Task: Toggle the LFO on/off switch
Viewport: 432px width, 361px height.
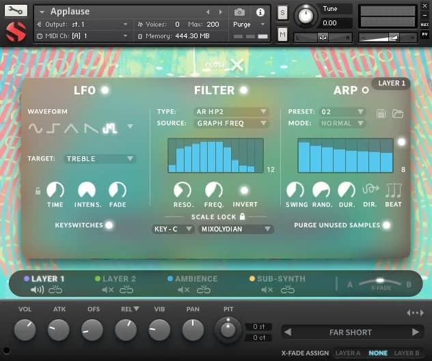Action: [105, 90]
